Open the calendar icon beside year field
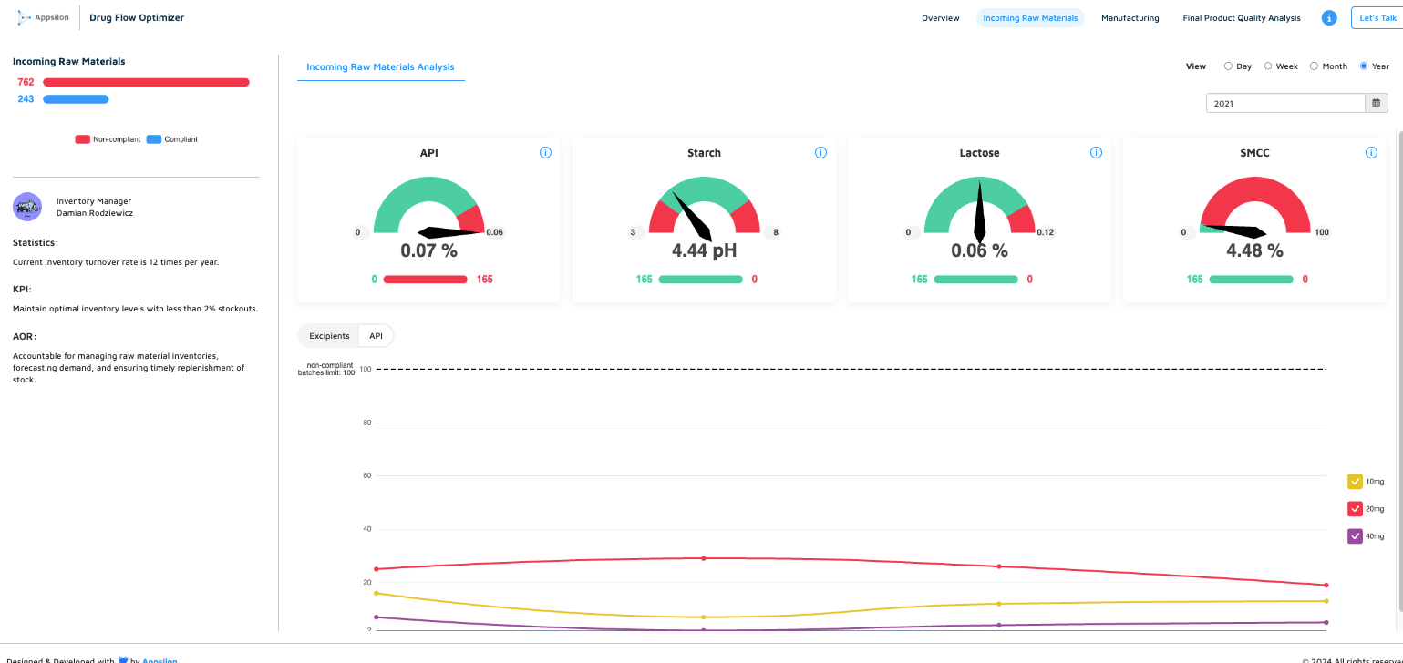Viewport: 1403px width, 663px height. click(1377, 103)
